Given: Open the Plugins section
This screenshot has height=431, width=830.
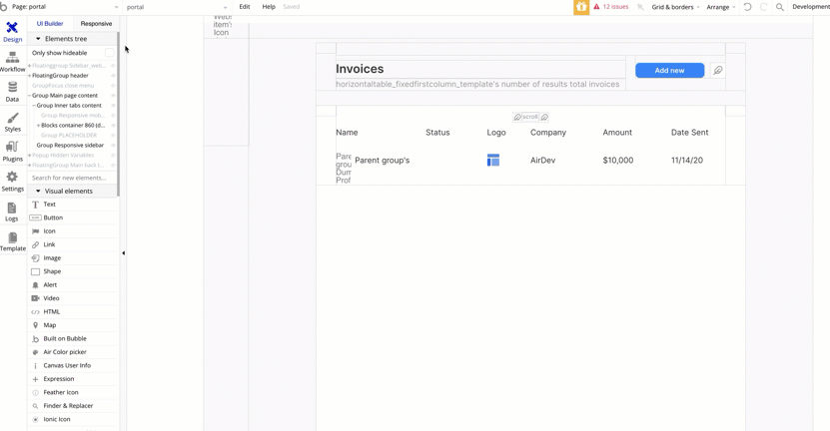Looking at the screenshot, I should (12, 151).
